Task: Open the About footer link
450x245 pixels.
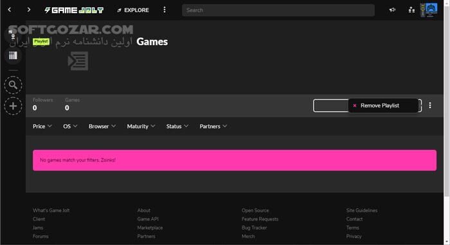Action: point(143,210)
